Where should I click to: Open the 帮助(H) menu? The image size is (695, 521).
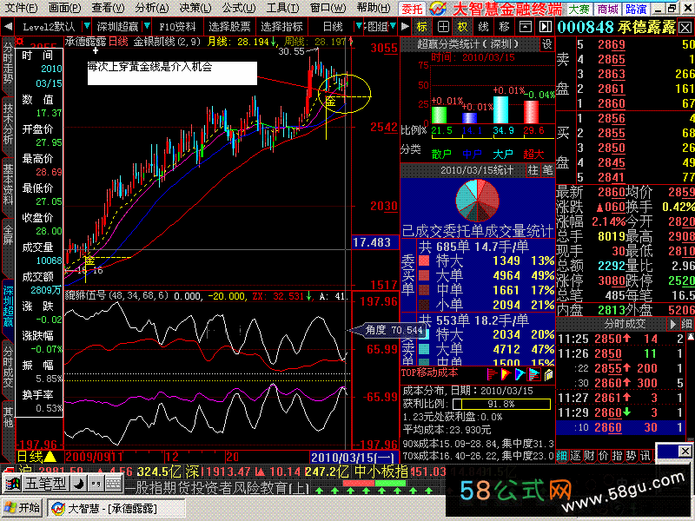coord(374,8)
